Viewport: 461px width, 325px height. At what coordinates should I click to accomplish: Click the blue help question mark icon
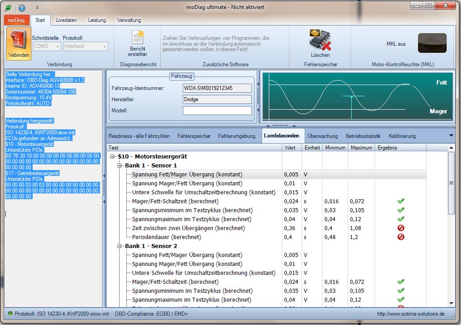click(x=22, y=8)
